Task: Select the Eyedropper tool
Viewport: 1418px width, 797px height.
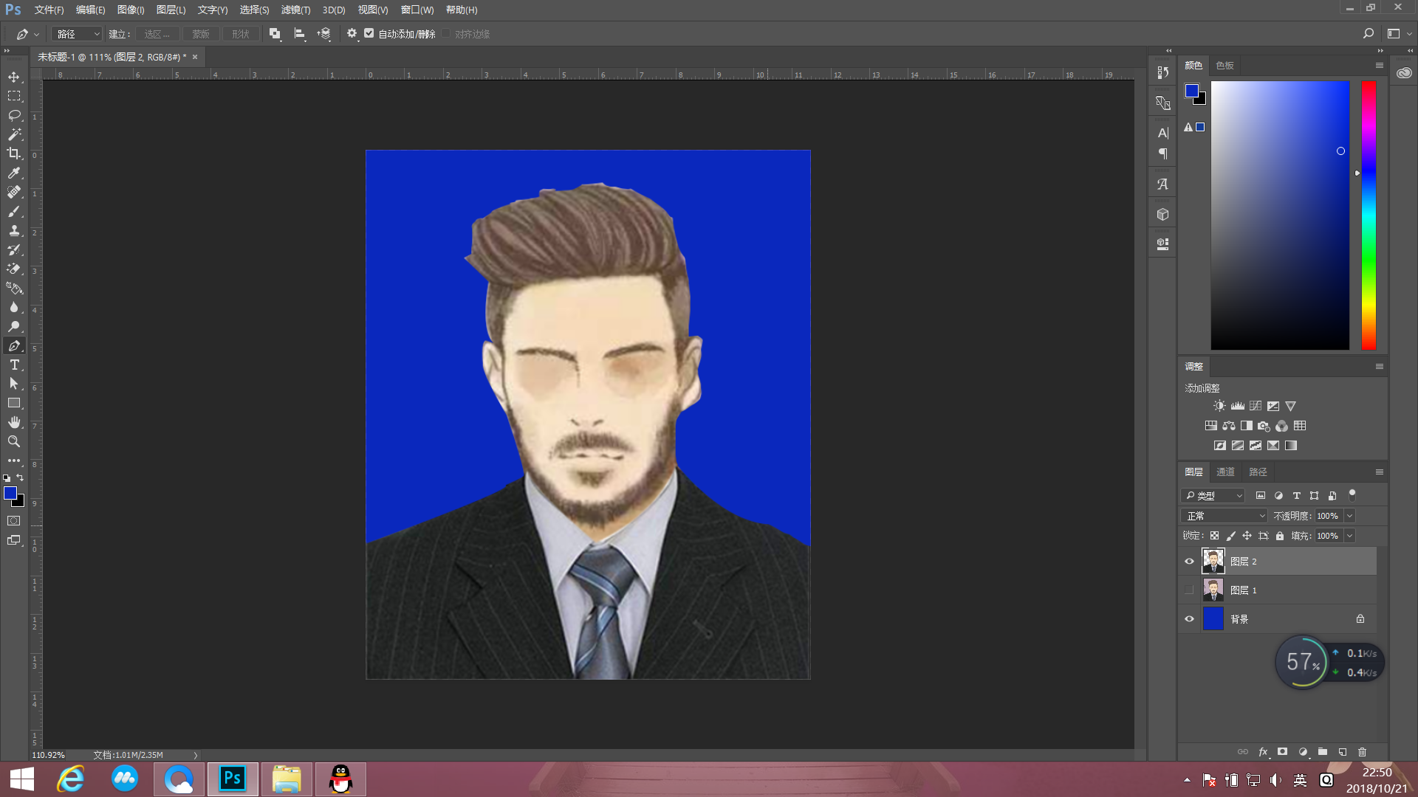Action: click(x=14, y=173)
